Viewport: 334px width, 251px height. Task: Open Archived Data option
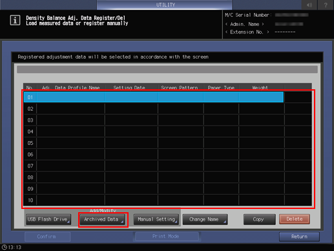(x=102, y=219)
